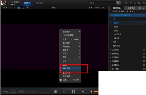
Task: Click the magnifier search button
Action: [118, 3]
